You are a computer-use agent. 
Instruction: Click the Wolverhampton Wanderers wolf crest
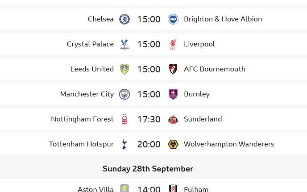(173, 144)
